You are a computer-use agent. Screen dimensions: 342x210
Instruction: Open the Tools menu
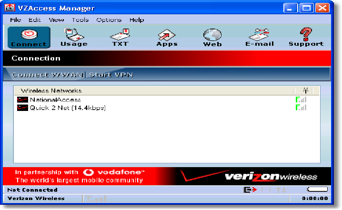point(80,20)
